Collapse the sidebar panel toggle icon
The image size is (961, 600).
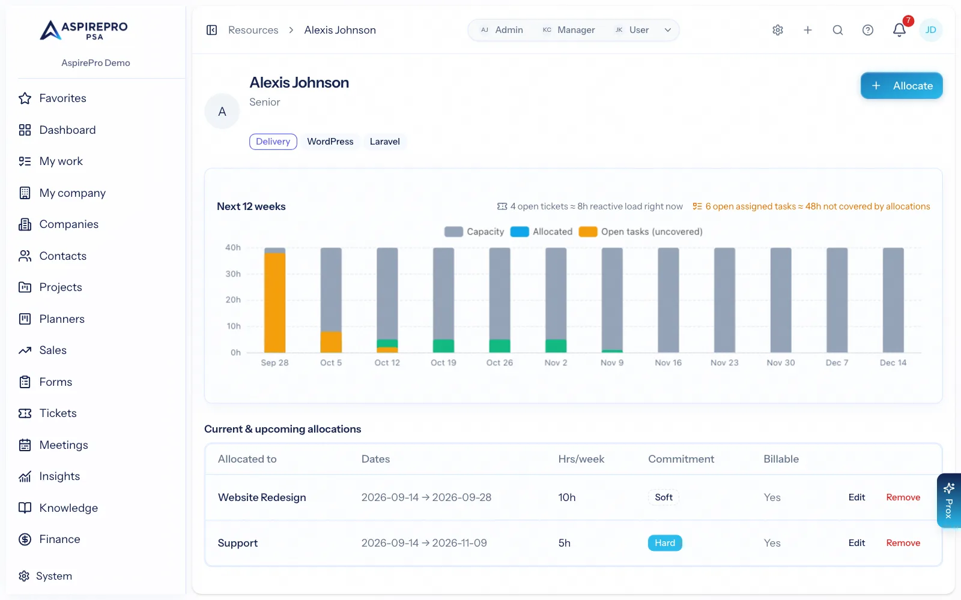(211, 30)
